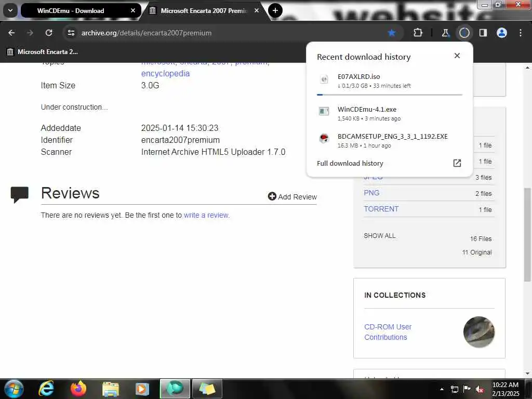
Task: Click the muted volume icon in tray
Action: click(x=480, y=389)
